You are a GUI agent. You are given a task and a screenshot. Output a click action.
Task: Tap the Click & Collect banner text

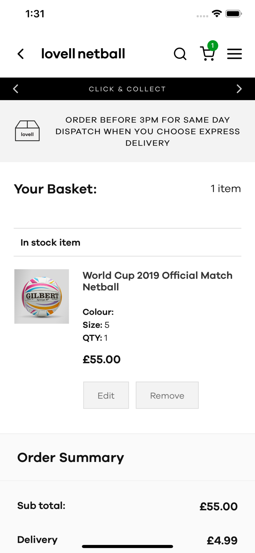tap(127, 89)
